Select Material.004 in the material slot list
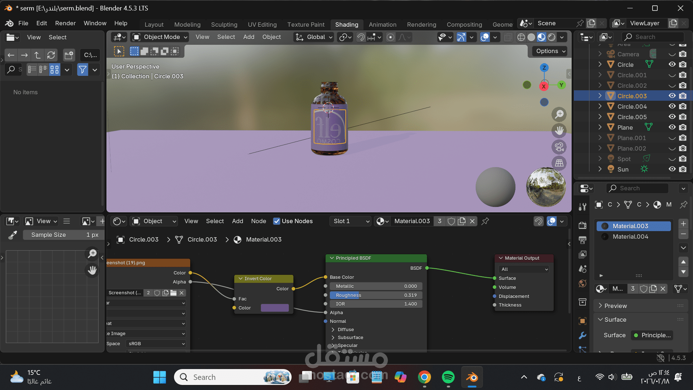 click(630, 237)
